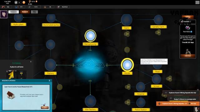Click the Perk Points info badge
This screenshot has height=112, width=200.
coord(191,32)
